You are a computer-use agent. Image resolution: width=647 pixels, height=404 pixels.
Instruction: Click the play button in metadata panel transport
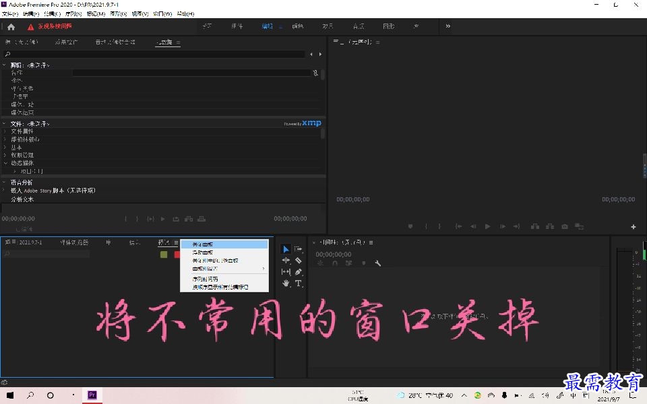point(163,219)
